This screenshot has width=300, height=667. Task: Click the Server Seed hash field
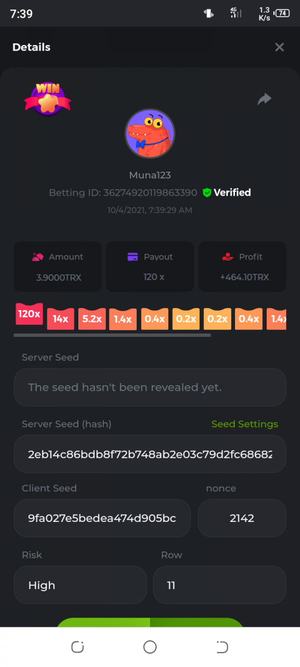(150, 454)
